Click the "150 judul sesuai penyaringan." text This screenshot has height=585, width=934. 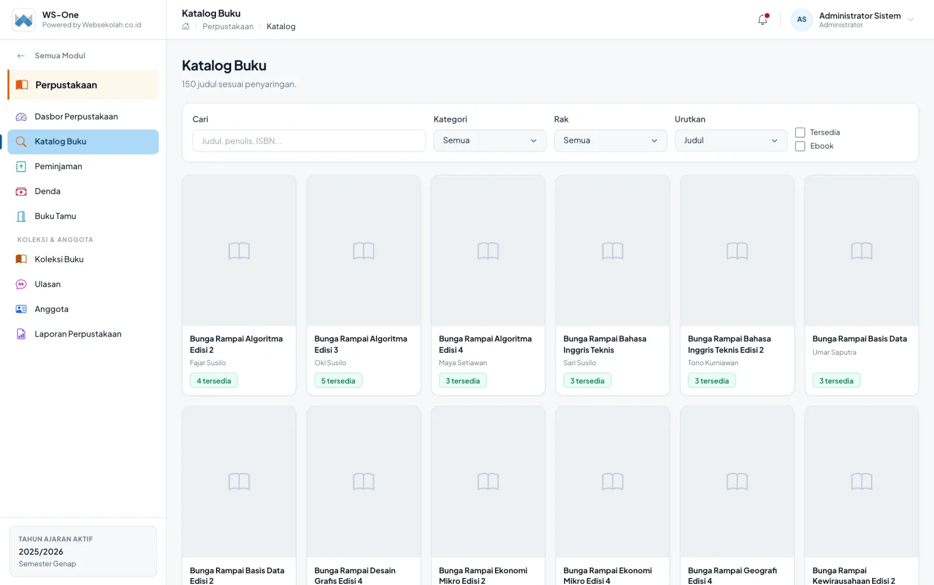pos(239,84)
